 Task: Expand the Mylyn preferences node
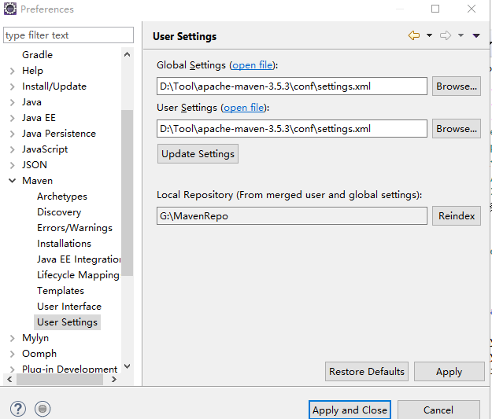[x=13, y=338]
